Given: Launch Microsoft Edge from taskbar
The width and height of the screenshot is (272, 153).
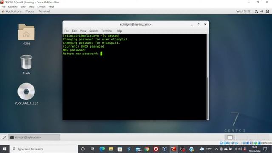Looking at the screenshot, I should click(102, 149).
